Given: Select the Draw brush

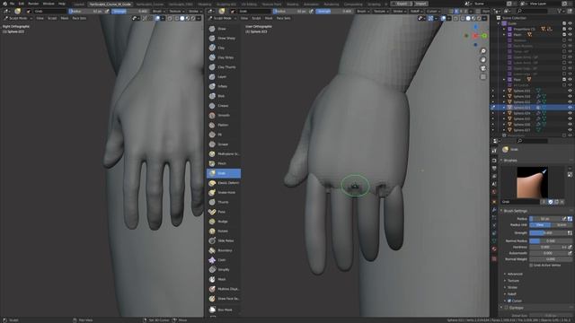Looking at the screenshot, I should tap(224, 29).
